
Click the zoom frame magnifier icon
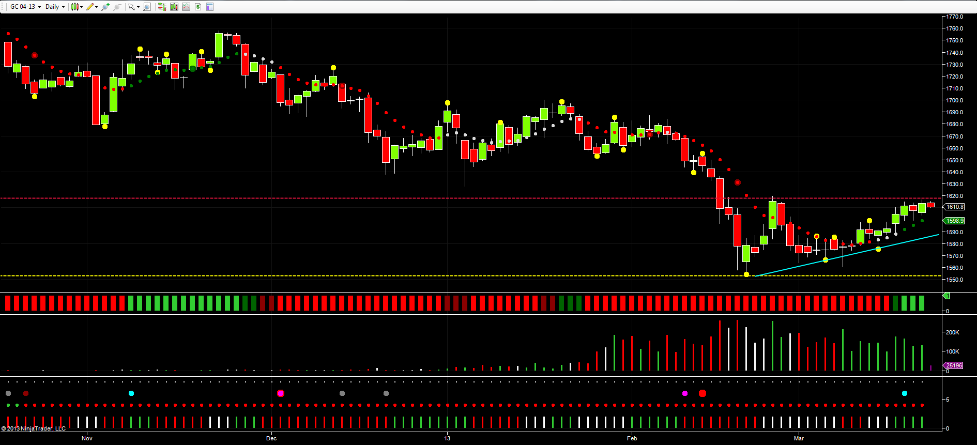click(x=147, y=7)
